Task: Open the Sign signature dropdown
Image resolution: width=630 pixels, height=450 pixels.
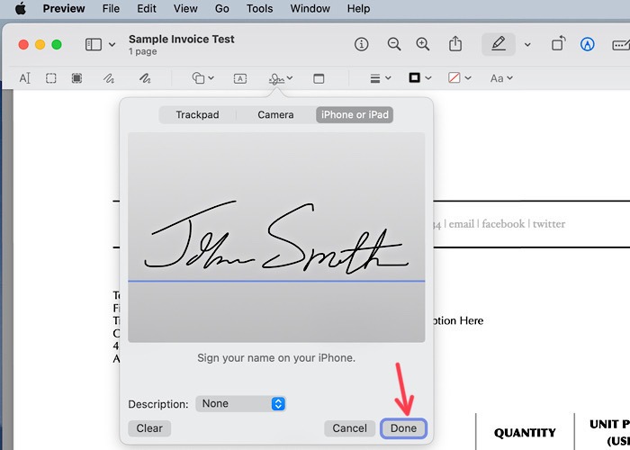Action: pyautogui.click(x=281, y=78)
